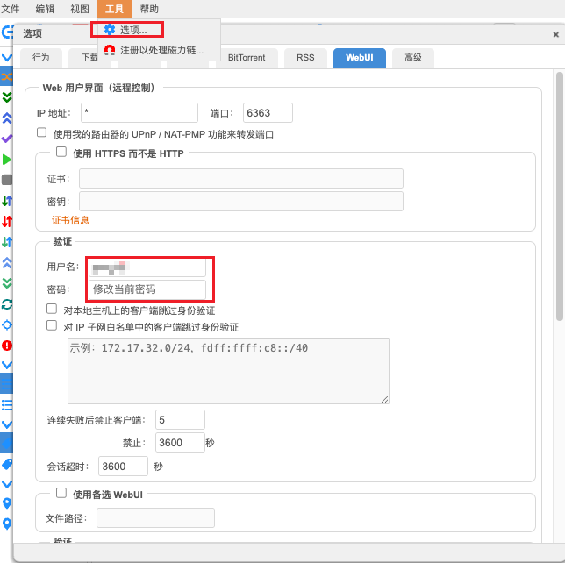
Task: Click the options dialog vertical scrollbar thumb
Action: (559, 196)
